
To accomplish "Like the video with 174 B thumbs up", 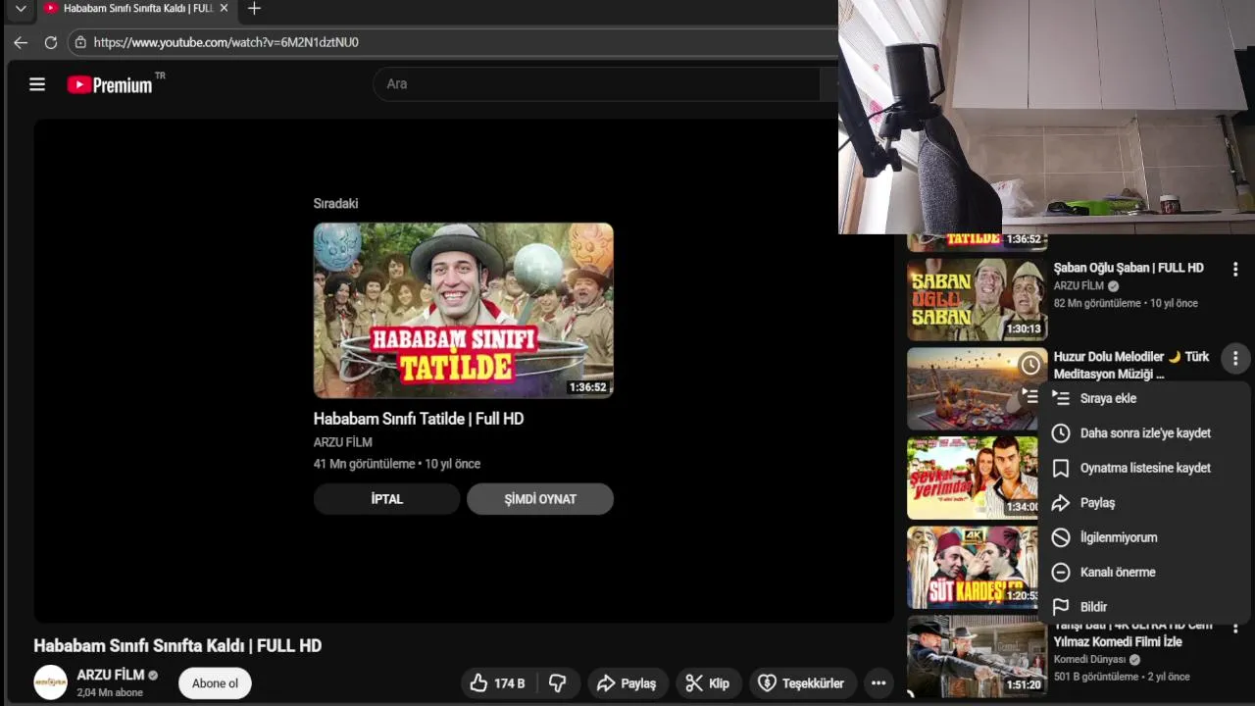I will pyautogui.click(x=497, y=683).
